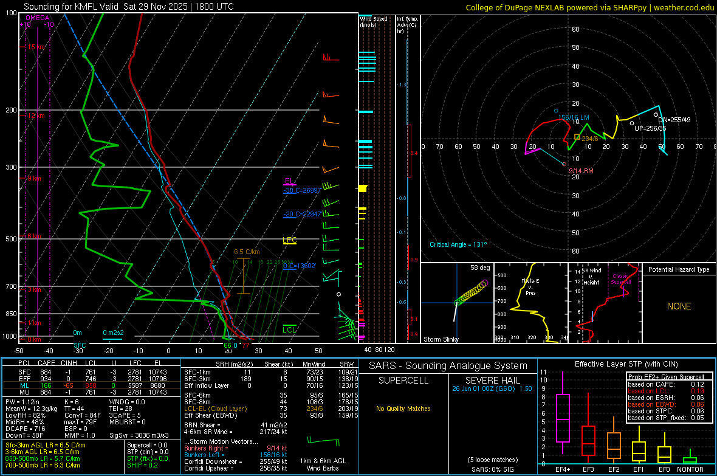Click the 'Corfidi Downshear =' line
The width and height of the screenshot is (717, 476).
(235, 461)
